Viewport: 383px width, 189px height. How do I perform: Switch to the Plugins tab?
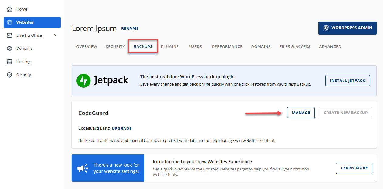click(x=170, y=47)
